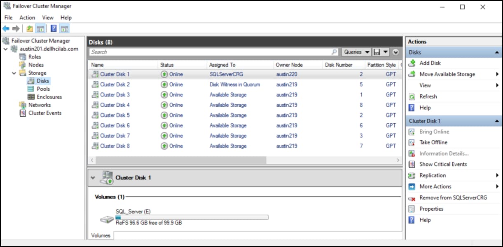Click the green Online status icon for Cluster Disk 2
This screenshot has width=503, height=247.
pos(164,85)
